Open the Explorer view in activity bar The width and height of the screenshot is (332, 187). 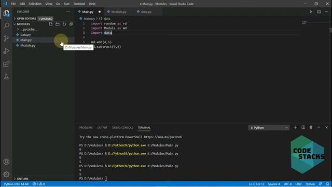tap(6, 13)
